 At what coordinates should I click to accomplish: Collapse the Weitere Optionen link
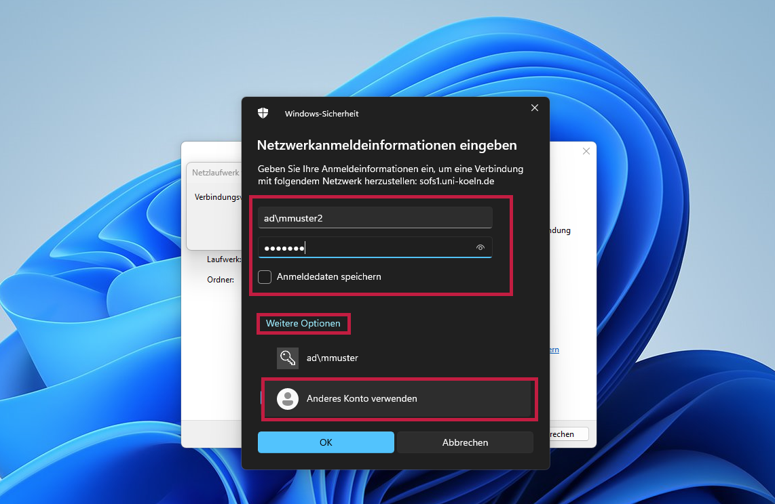(x=303, y=324)
